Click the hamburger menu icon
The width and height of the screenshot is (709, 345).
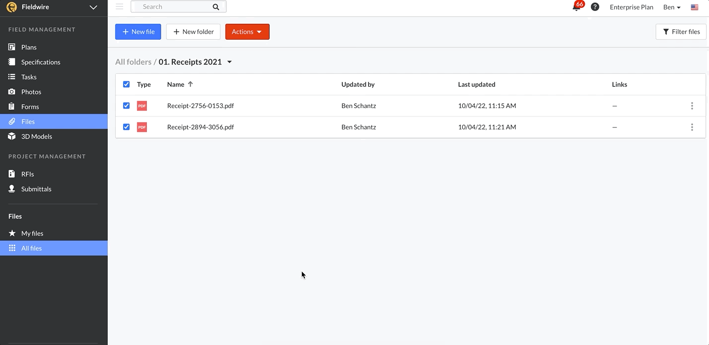click(x=119, y=7)
